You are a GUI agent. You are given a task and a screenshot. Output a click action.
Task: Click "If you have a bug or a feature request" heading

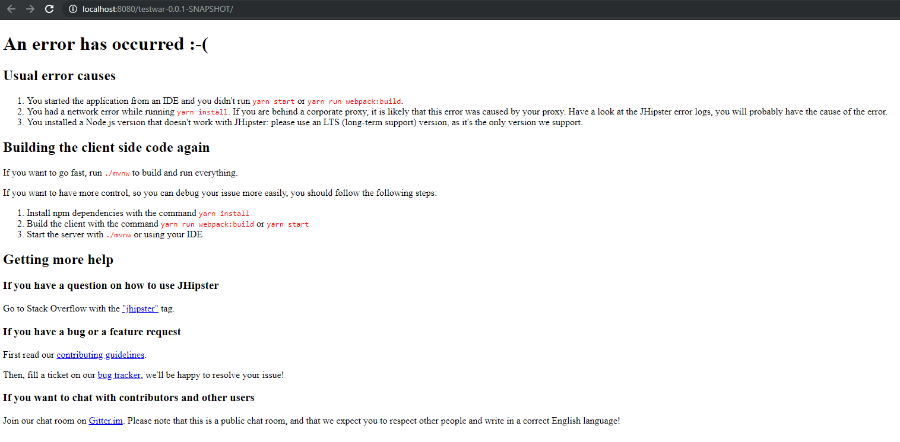pyautogui.click(x=92, y=332)
